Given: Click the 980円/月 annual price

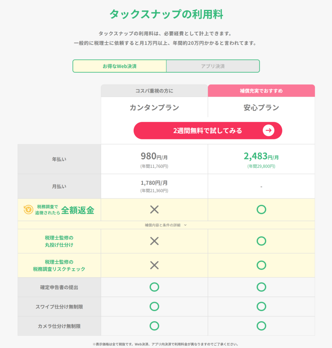Looking at the screenshot, I should click(154, 157).
